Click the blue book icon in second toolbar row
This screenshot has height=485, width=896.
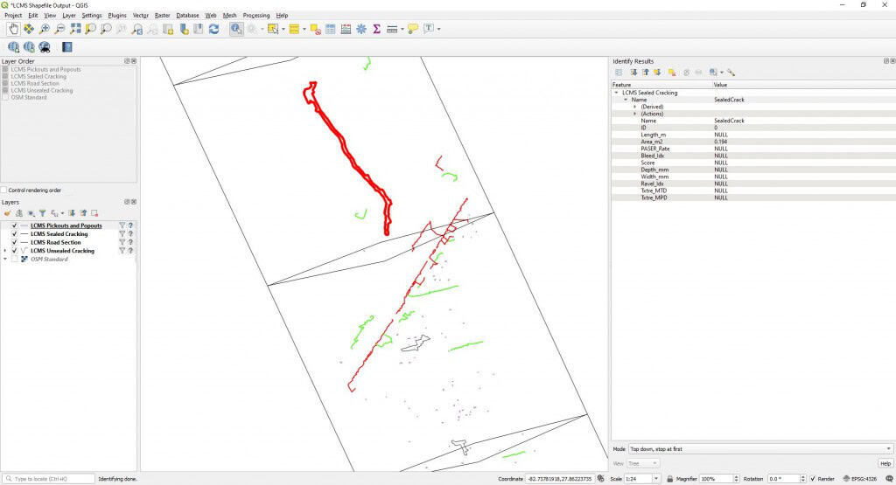[x=66, y=47]
